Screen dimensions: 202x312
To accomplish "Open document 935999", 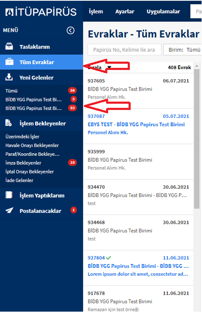I will coord(138,162).
